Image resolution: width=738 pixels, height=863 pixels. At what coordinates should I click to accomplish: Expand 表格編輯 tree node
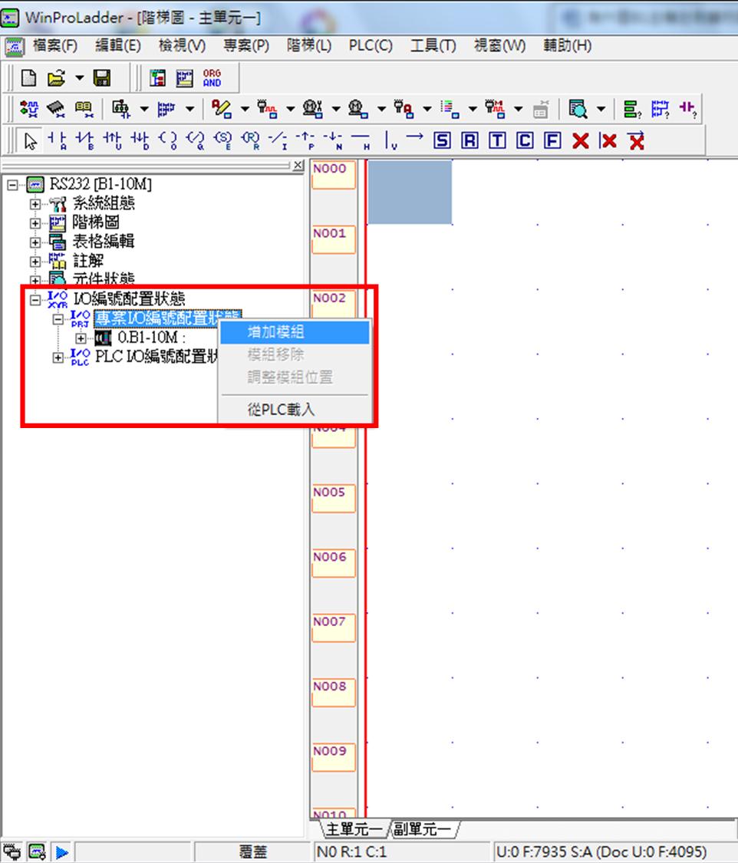click(35, 242)
